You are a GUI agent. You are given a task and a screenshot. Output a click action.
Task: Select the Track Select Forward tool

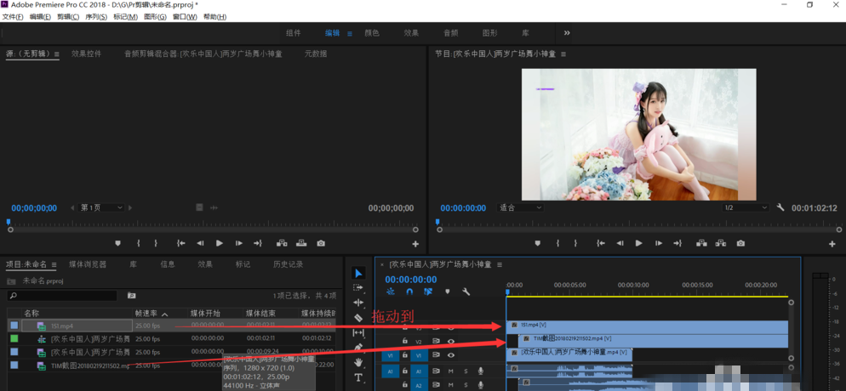pyautogui.click(x=358, y=287)
